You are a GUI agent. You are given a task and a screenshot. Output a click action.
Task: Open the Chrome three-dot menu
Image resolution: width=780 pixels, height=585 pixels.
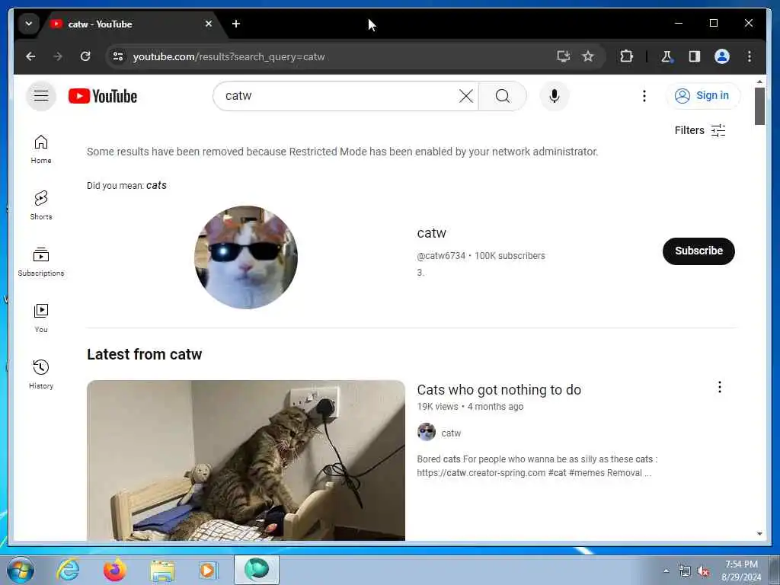[750, 56]
